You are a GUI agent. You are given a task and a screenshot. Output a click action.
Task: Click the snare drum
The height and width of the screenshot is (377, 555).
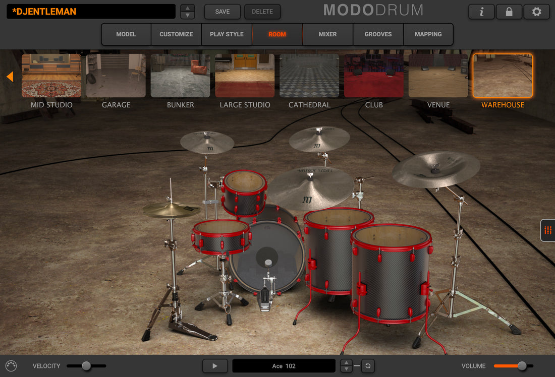221,236
